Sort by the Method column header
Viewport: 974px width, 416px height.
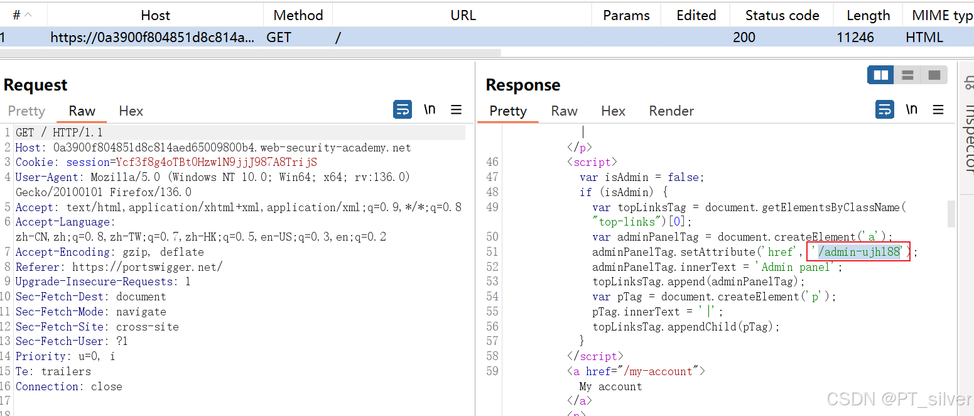coord(298,15)
